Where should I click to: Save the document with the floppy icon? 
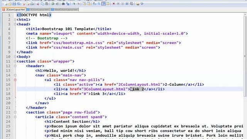[14, 4]
